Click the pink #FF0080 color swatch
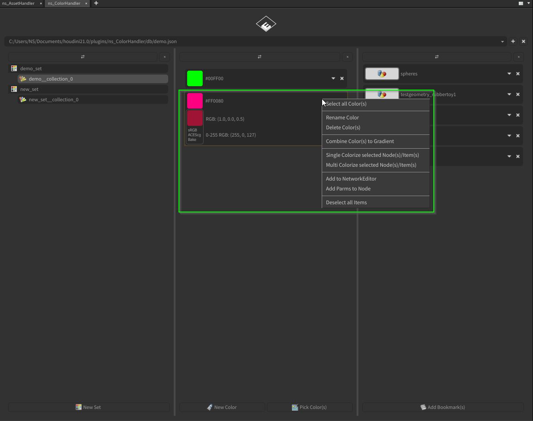 (x=194, y=101)
